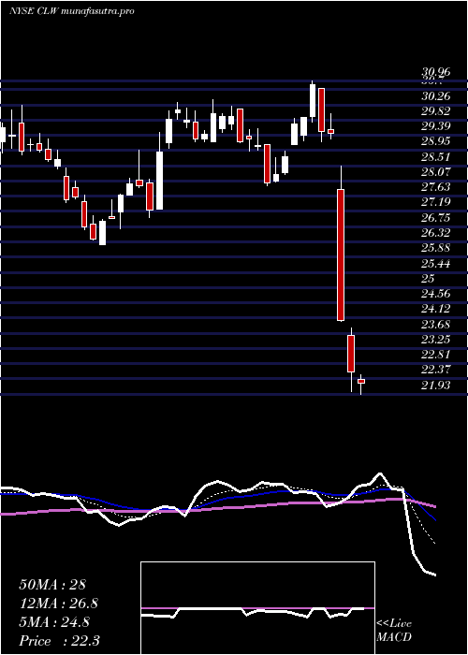The height and width of the screenshot is (655, 468).
Task: Click the 23.68 price axis label
Action: tap(436, 324)
